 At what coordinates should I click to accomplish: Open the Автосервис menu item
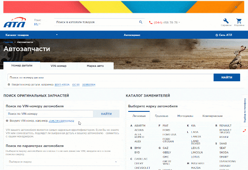point(132,35)
